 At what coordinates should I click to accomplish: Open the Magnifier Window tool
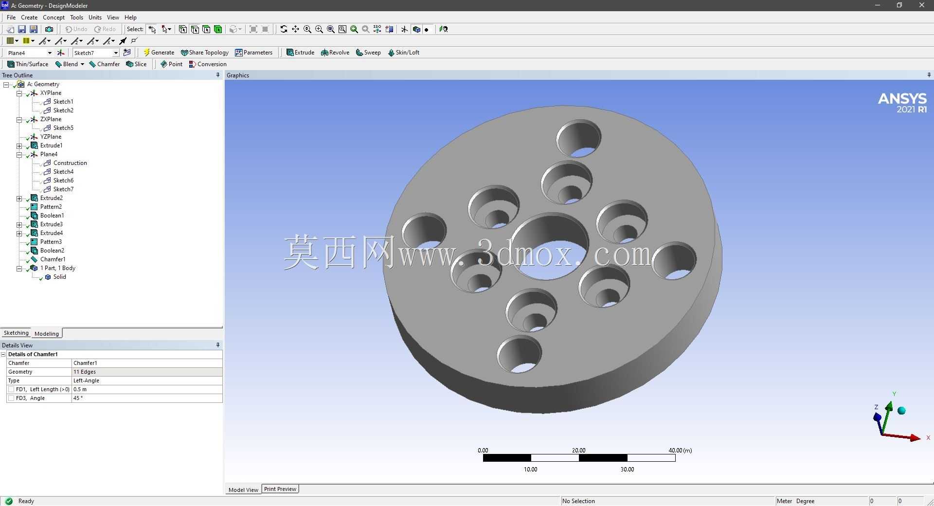tap(342, 29)
